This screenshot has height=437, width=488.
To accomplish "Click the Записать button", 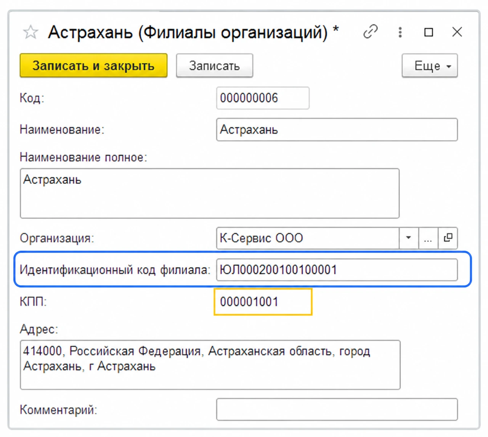I will [214, 66].
